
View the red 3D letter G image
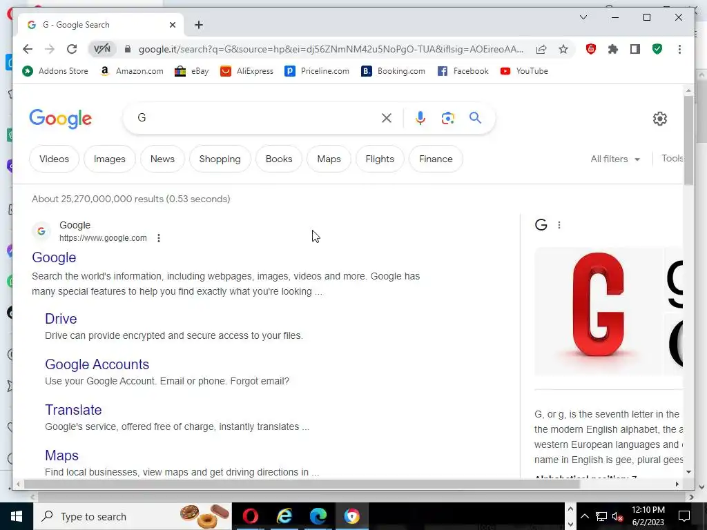[x=599, y=311]
